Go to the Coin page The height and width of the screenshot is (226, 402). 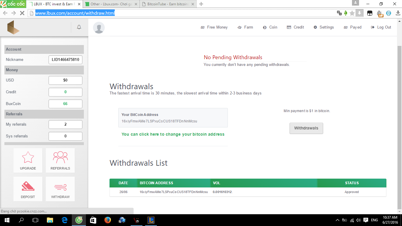270,27
